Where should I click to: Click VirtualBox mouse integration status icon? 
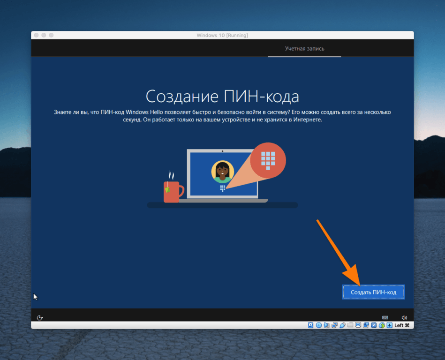(382, 325)
